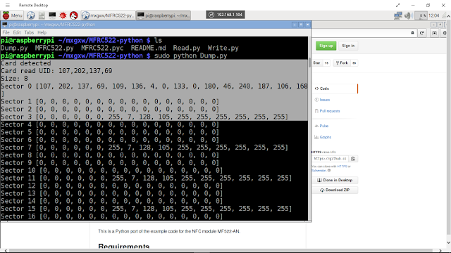
Task: Open the network connections tray icon
Action: 398,15
